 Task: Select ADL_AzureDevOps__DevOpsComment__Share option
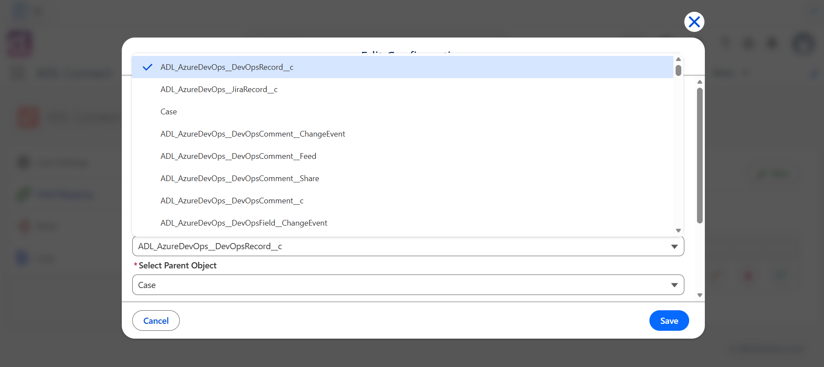402,178
